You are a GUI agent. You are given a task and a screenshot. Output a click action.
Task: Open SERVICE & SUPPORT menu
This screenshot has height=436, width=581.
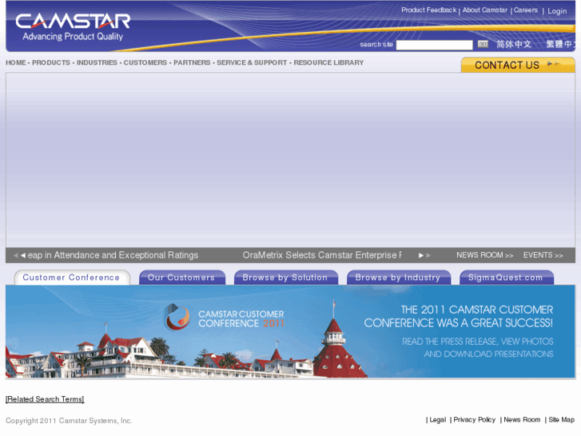pos(252,62)
